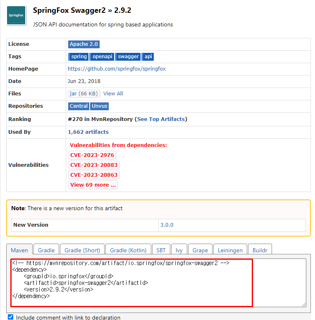Open the View All files link
This screenshot has height=320, width=315.
(x=113, y=93)
